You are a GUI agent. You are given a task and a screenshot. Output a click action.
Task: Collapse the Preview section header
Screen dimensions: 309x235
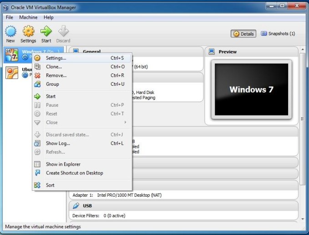coord(252,52)
